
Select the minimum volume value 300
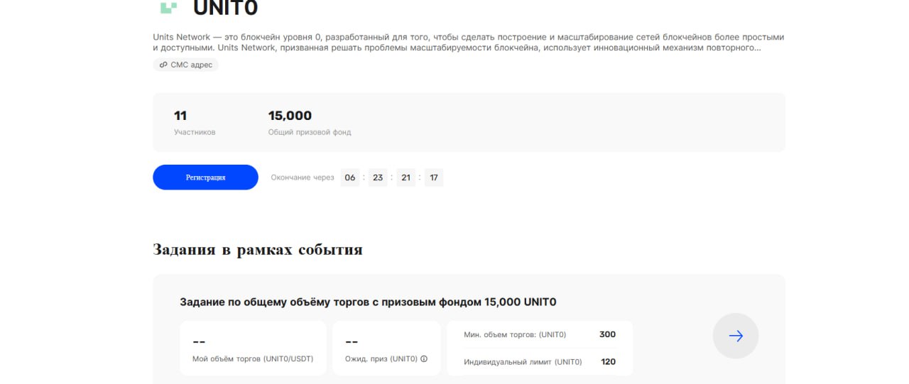pos(607,334)
